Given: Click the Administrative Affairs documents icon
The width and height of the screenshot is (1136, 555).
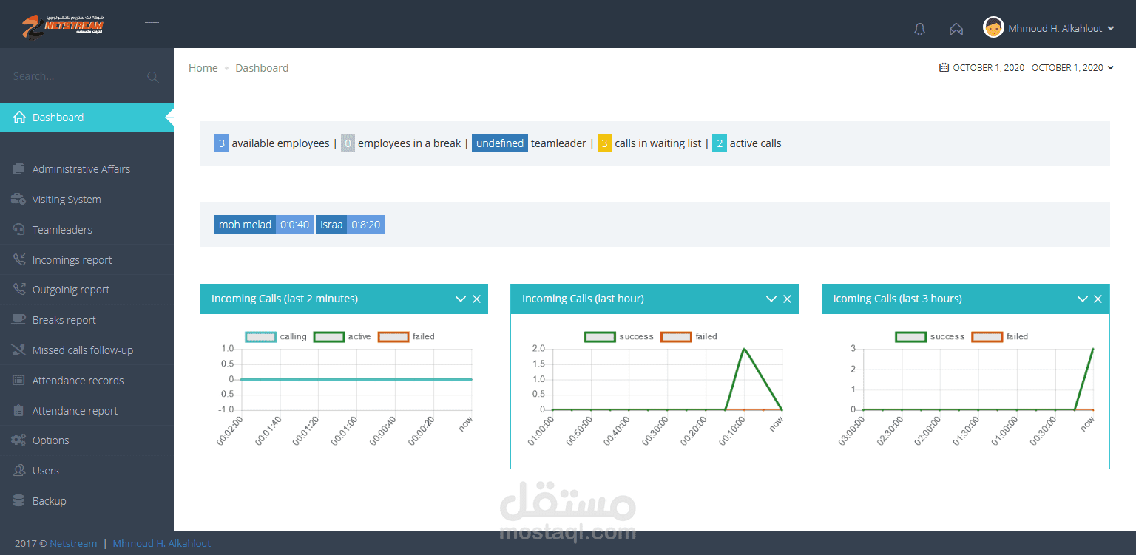Looking at the screenshot, I should pos(18,168).
